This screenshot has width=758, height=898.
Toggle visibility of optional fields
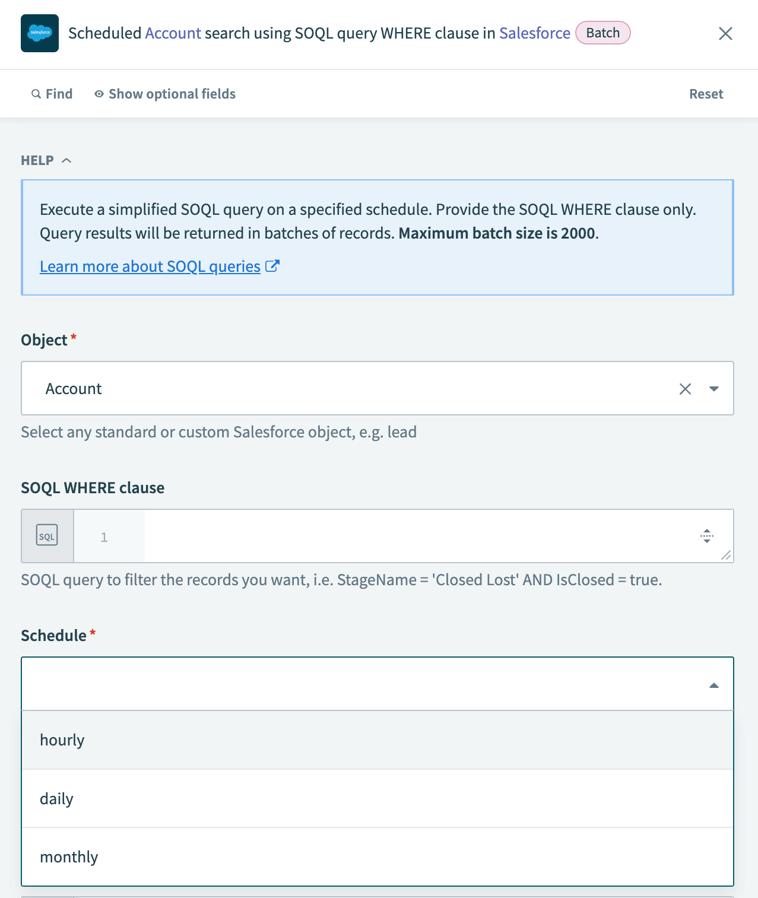(172, 94)
